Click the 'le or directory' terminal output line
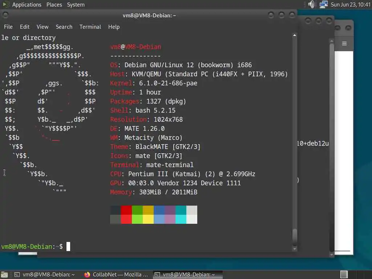Screen dimensions: 372x279 pyautogui.click(x=28, y=37)
